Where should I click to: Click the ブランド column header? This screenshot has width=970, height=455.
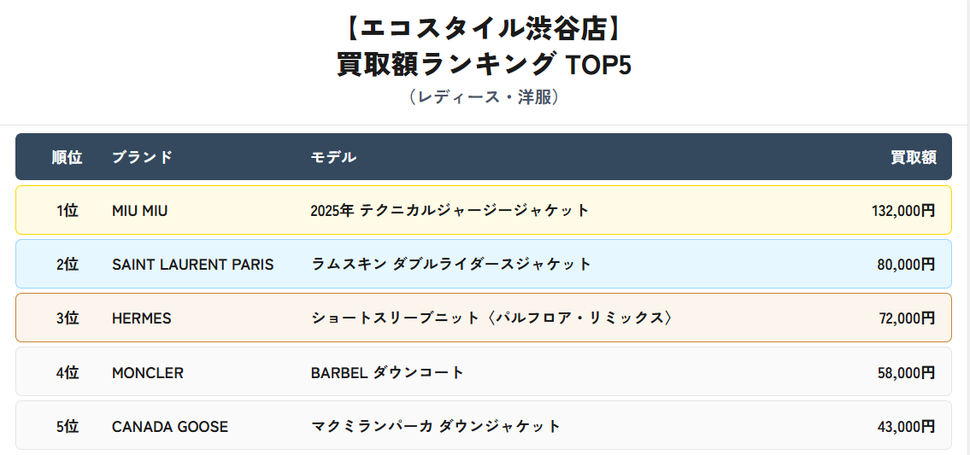[x=142, y=157]
